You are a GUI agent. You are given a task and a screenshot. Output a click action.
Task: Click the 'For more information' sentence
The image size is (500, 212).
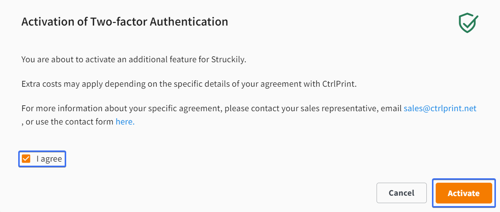[x=249, y=115]
